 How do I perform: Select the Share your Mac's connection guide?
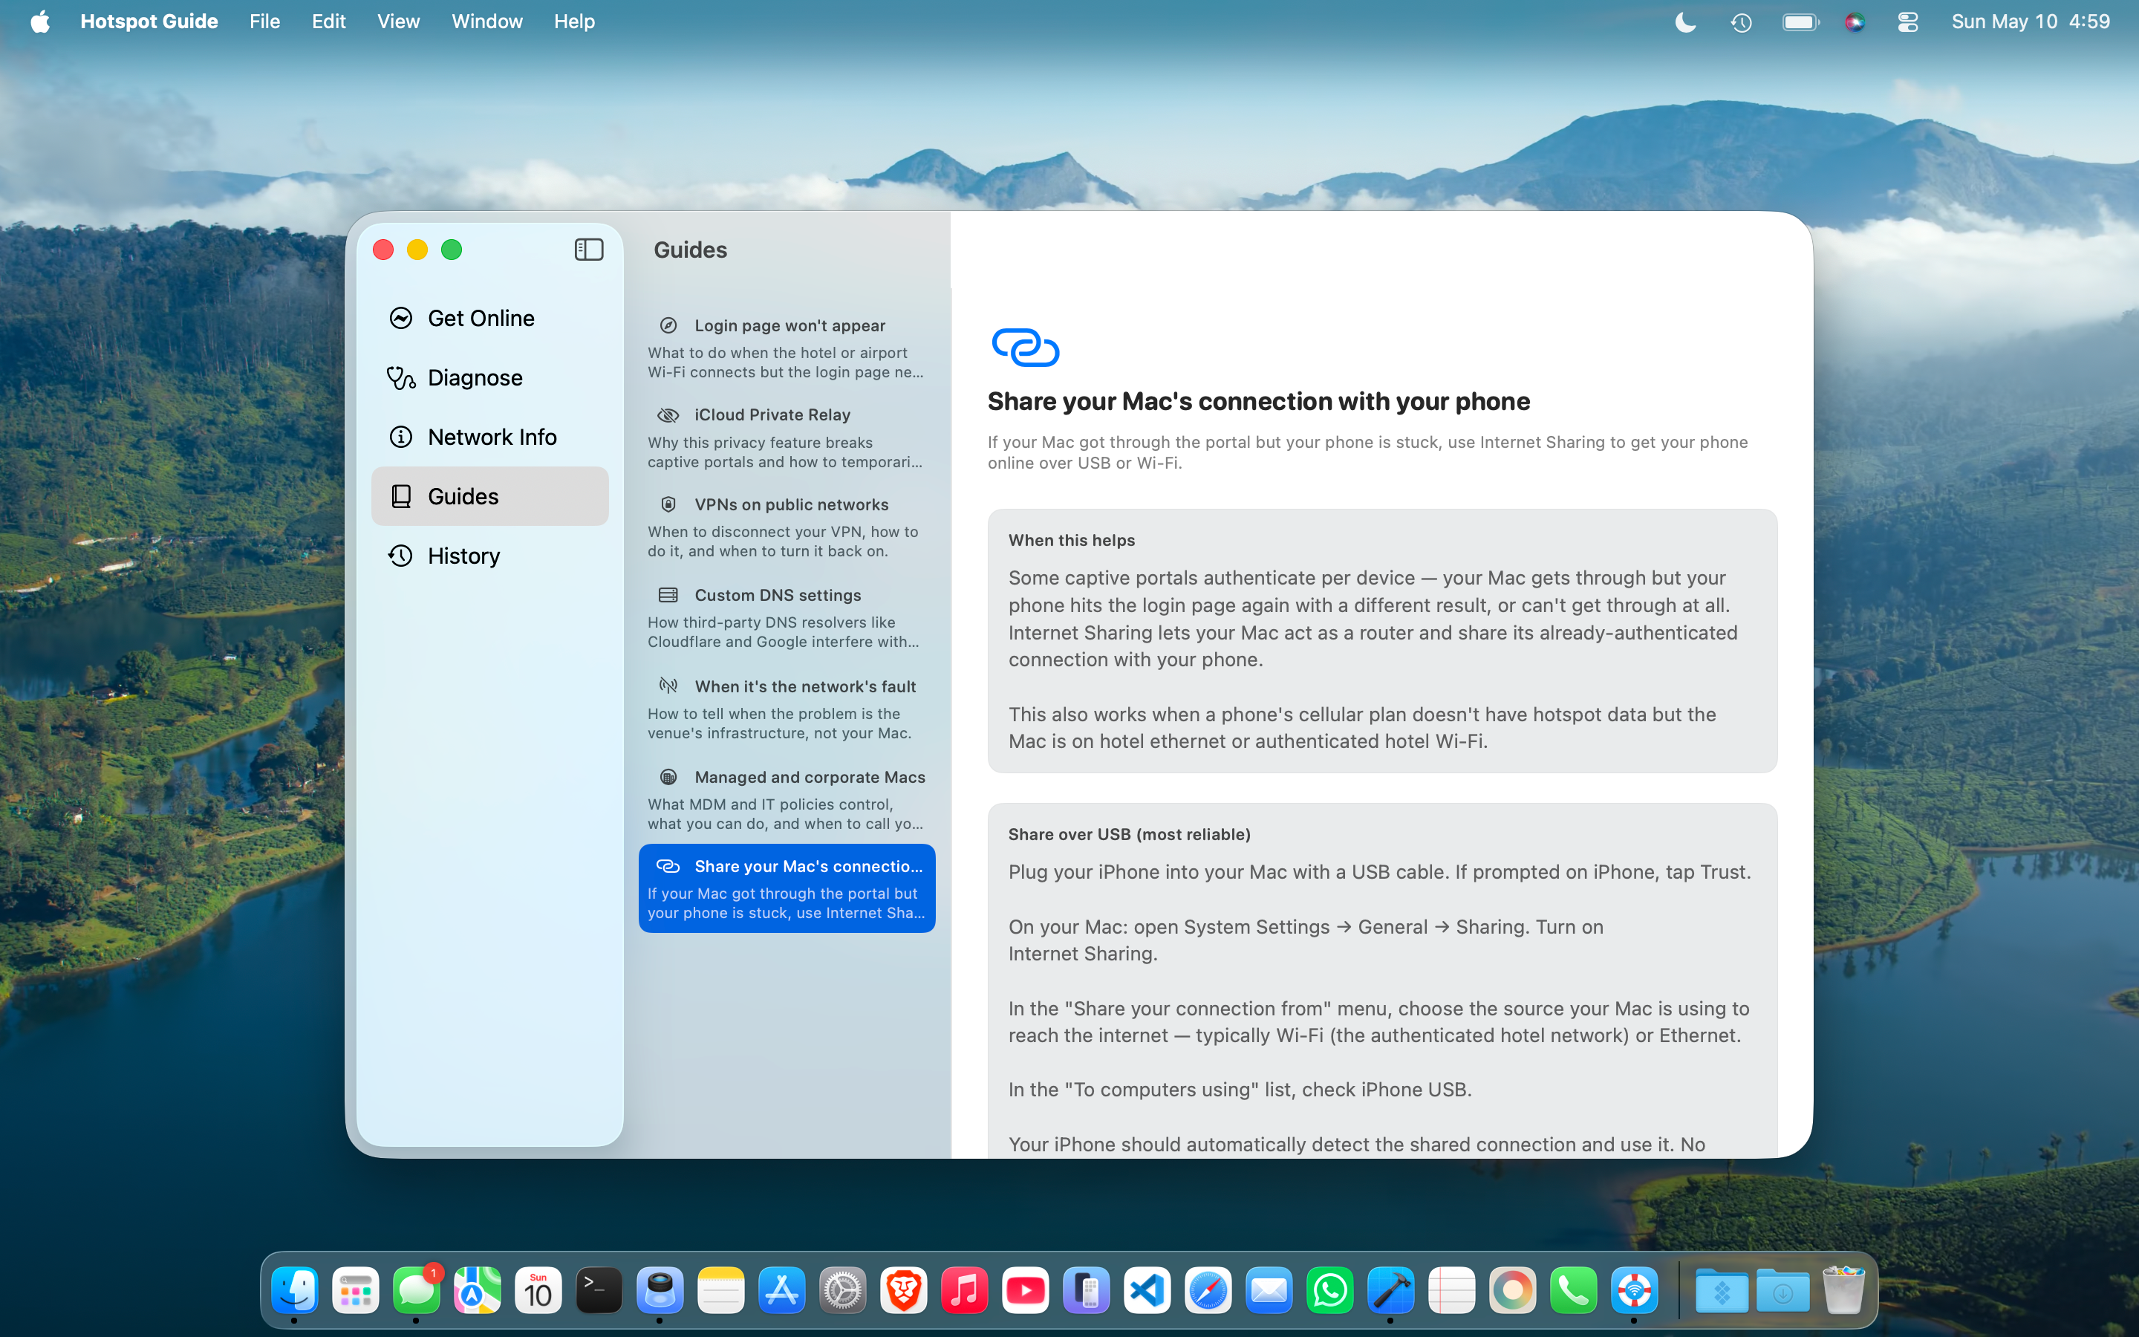787,888
